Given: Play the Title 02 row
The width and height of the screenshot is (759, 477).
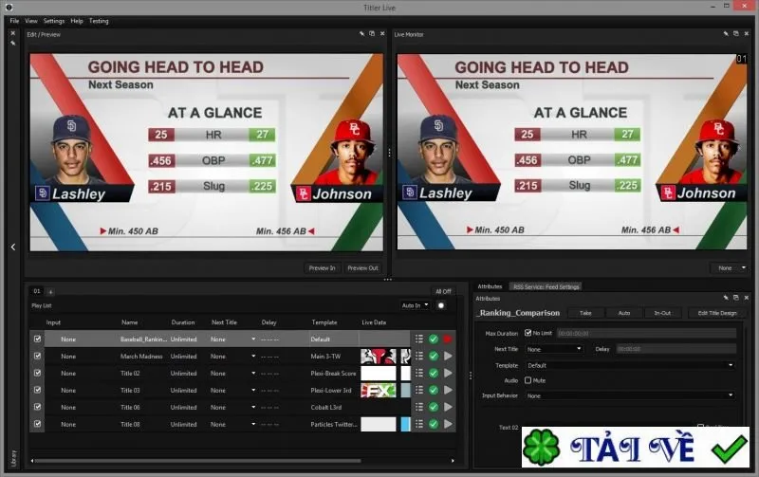Looking at the screenshot, I should (x=448, y=373).
